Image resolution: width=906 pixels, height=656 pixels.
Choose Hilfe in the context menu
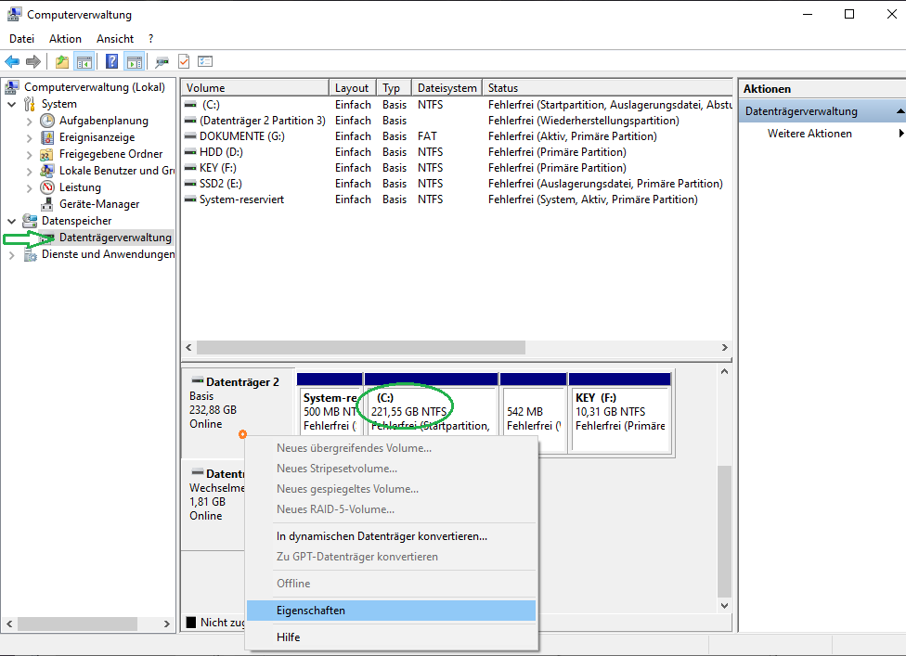tap(391, 637)
